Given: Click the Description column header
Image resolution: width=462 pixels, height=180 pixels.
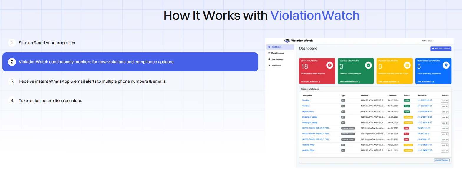Looking at the screenshot, I should pyautogui.click(x=307, y=96).
